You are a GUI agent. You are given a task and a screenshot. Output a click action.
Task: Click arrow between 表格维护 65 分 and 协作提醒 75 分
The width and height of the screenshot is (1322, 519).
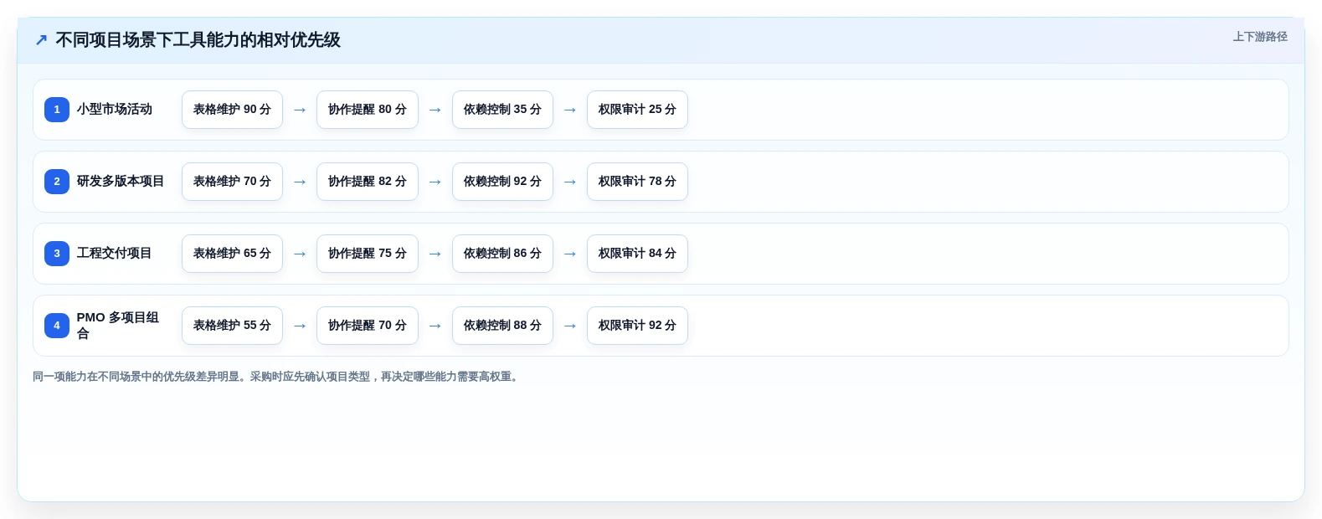(300, 254)
